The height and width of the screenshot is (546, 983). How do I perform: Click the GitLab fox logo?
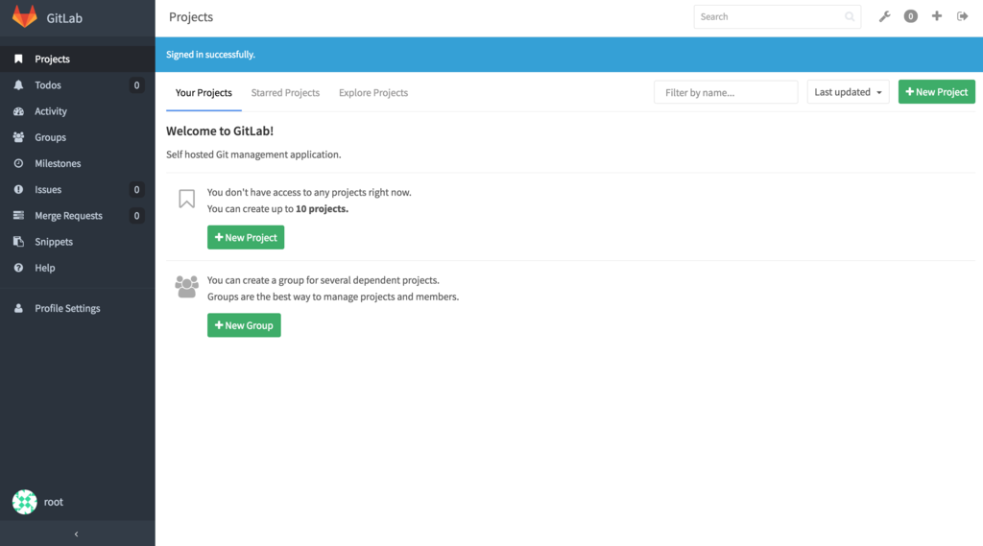point(24,17)
